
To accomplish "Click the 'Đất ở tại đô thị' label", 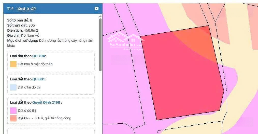I will (29, 87).
